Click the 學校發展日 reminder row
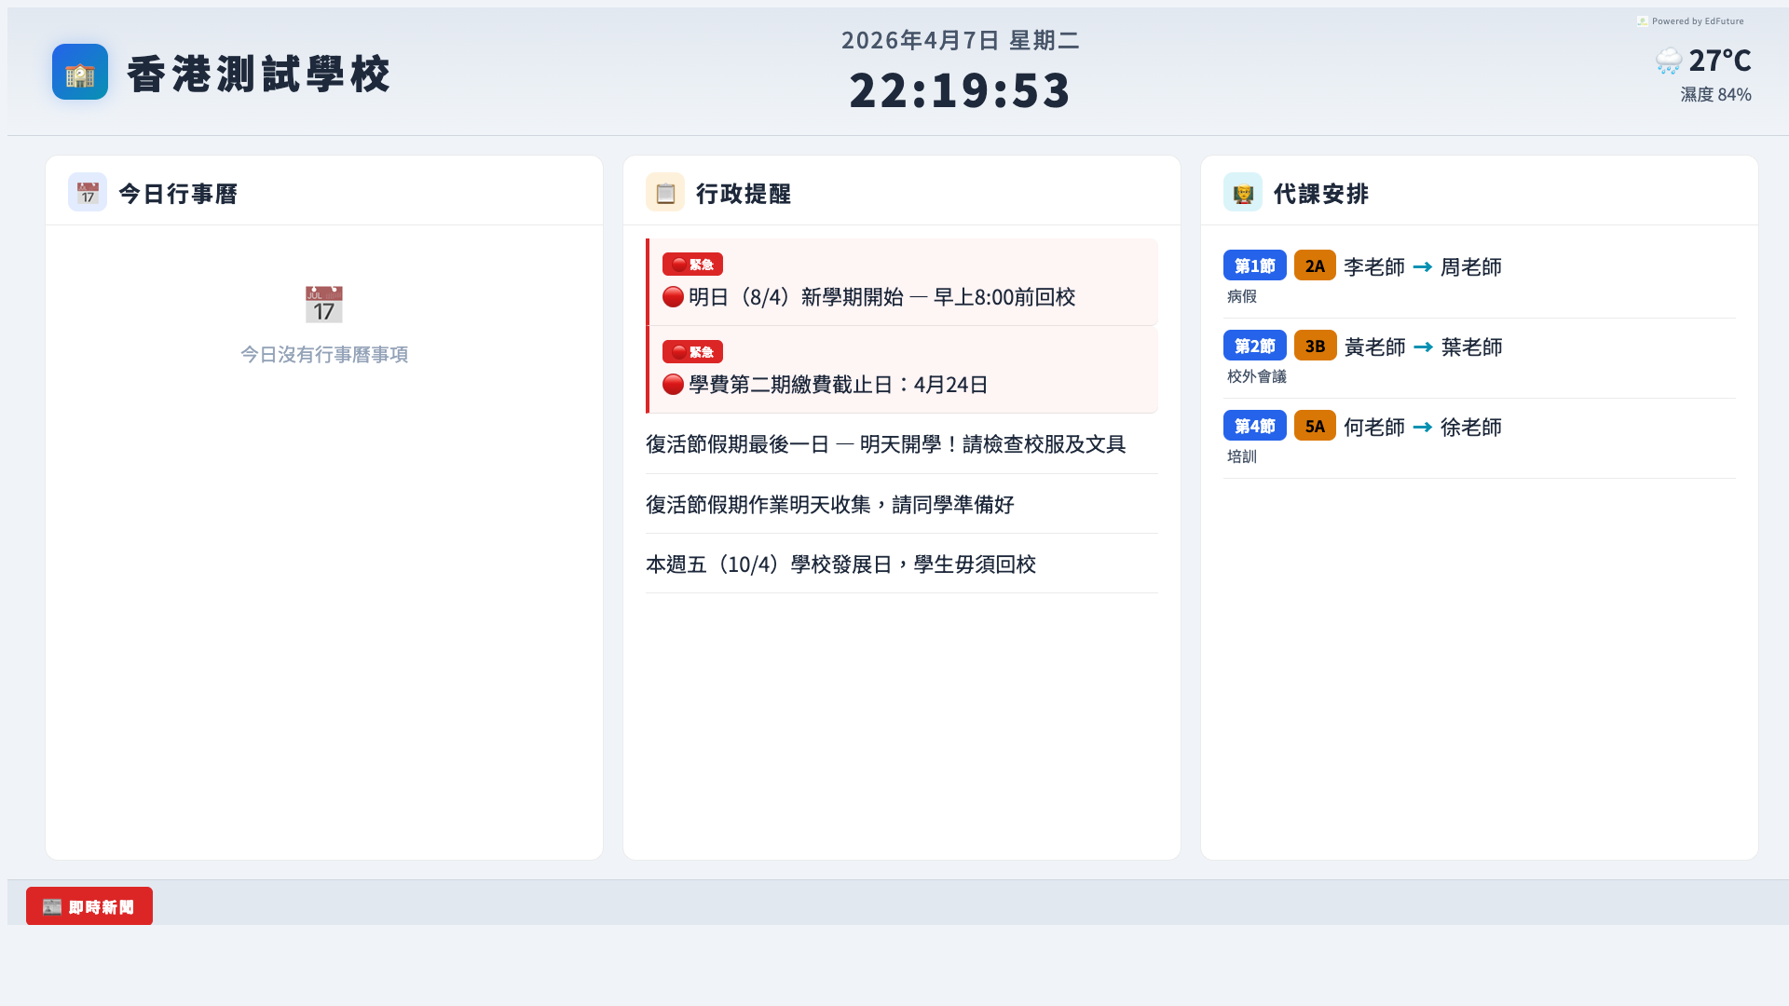This screenshot has width=1789, height=1006. pos(840,564)
